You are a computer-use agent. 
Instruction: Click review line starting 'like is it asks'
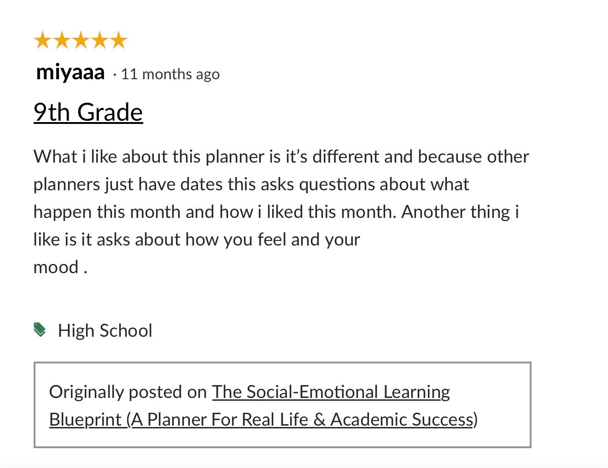(x=197, y=240)
